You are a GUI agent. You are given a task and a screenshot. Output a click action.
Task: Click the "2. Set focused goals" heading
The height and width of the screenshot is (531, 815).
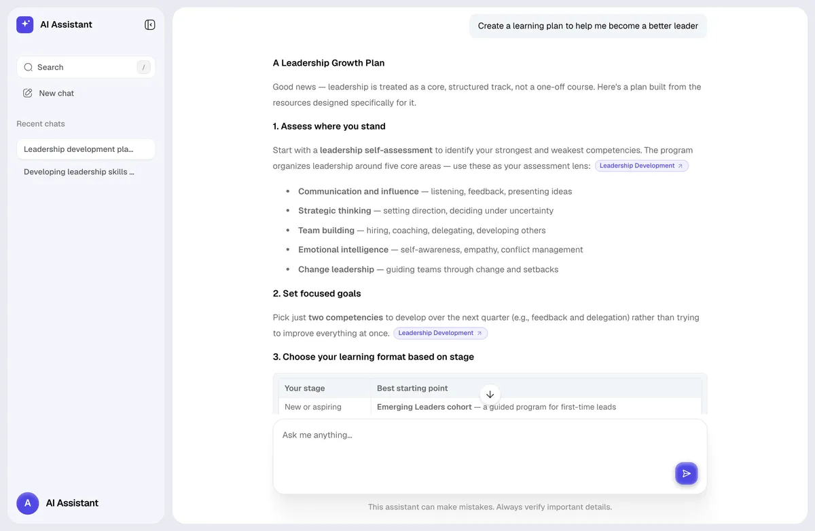[317, 294]
